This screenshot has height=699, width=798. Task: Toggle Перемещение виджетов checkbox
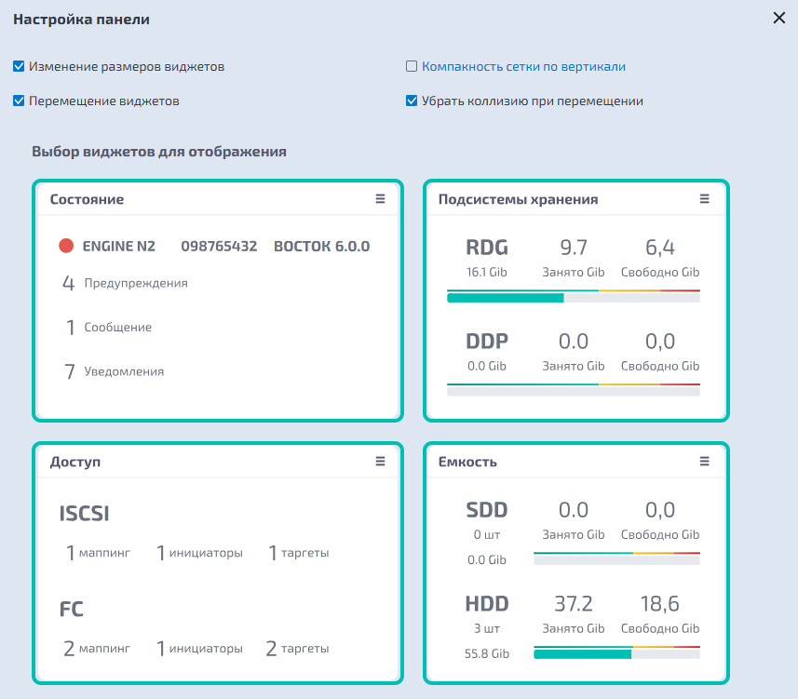[19, 101]
